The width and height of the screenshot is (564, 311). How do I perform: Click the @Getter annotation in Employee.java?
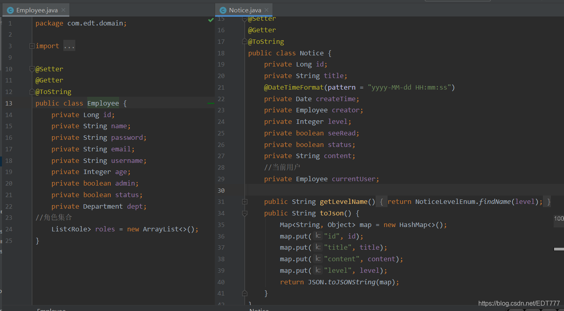49,80
